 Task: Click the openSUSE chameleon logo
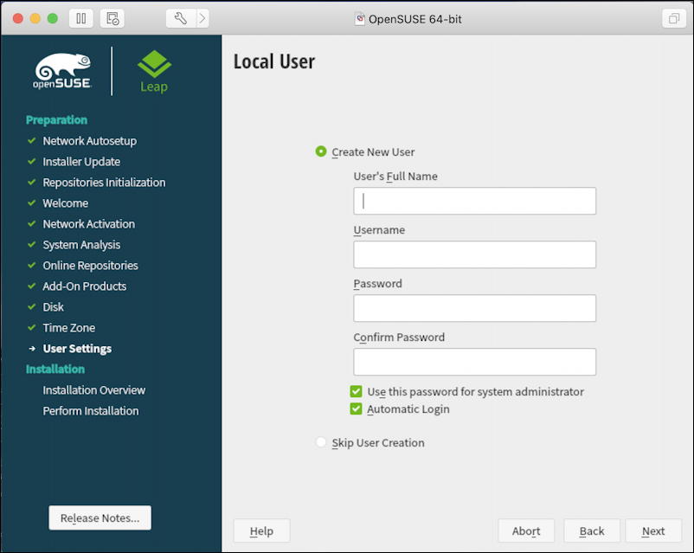(64, 69)
